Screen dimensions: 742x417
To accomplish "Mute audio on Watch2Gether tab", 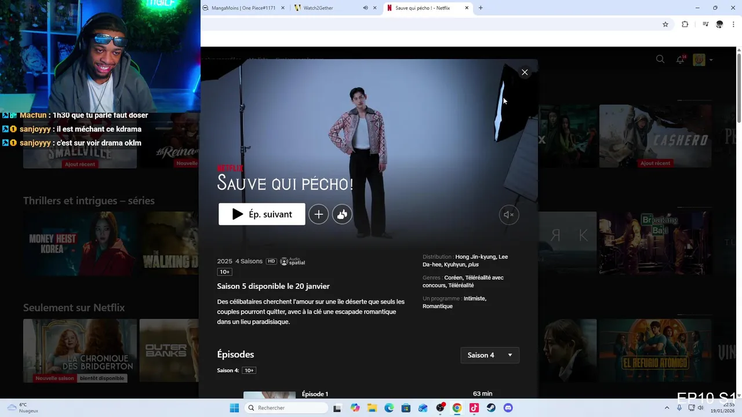I will point(365,8).
